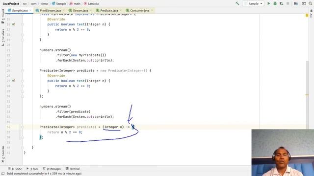Click src in the navigation breadcrumb

[25, 3]
